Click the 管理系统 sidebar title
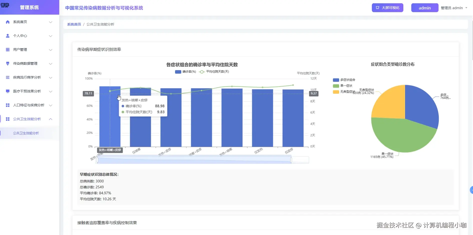This screenshot has height=235, width=473. [x=29, y=7]
